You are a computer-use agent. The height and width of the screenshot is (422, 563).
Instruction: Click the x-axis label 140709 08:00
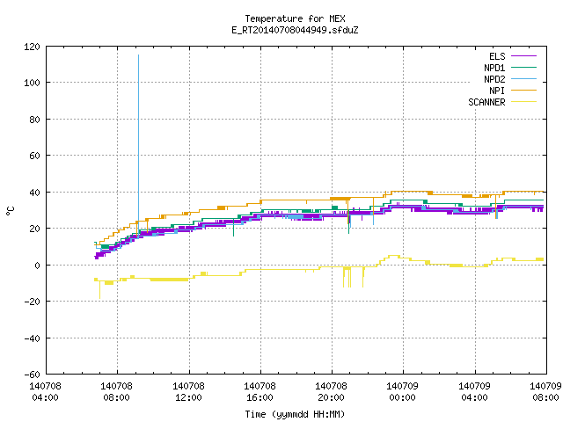pos(545,392)
